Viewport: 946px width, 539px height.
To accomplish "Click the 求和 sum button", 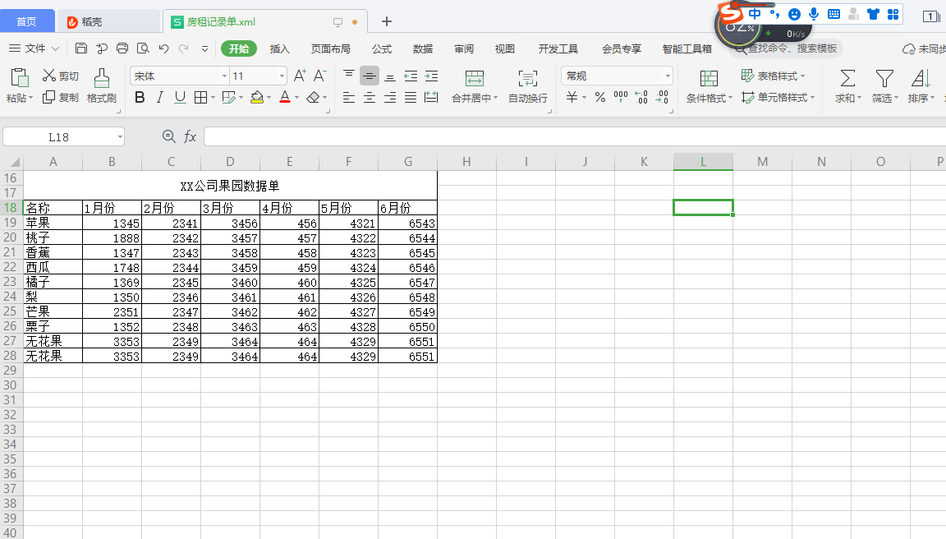I will coord(847,85).
